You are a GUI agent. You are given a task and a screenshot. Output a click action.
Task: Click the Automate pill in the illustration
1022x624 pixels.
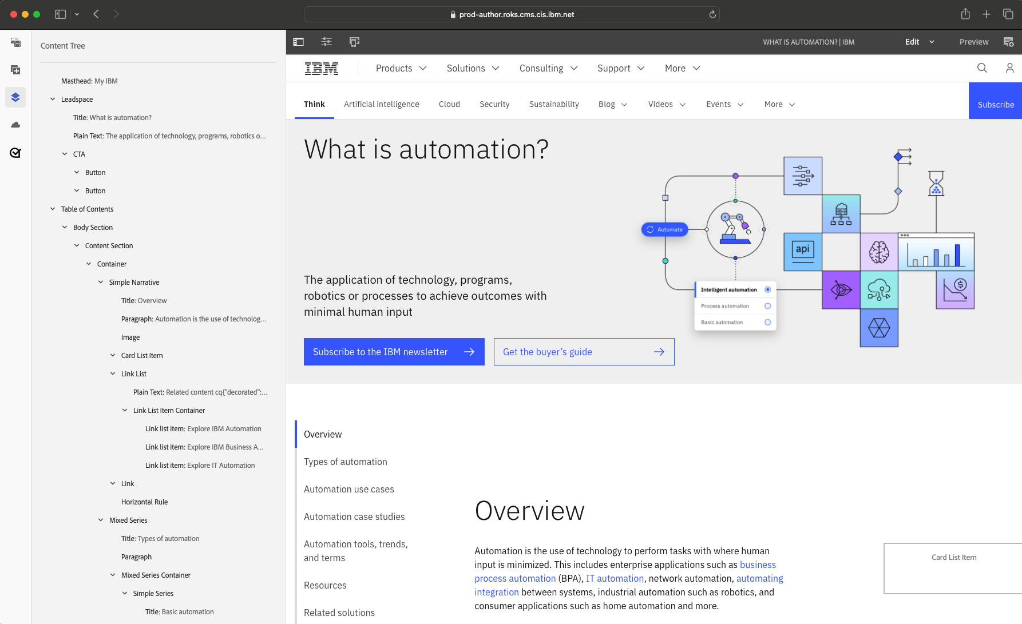click(x=664, y=229)
